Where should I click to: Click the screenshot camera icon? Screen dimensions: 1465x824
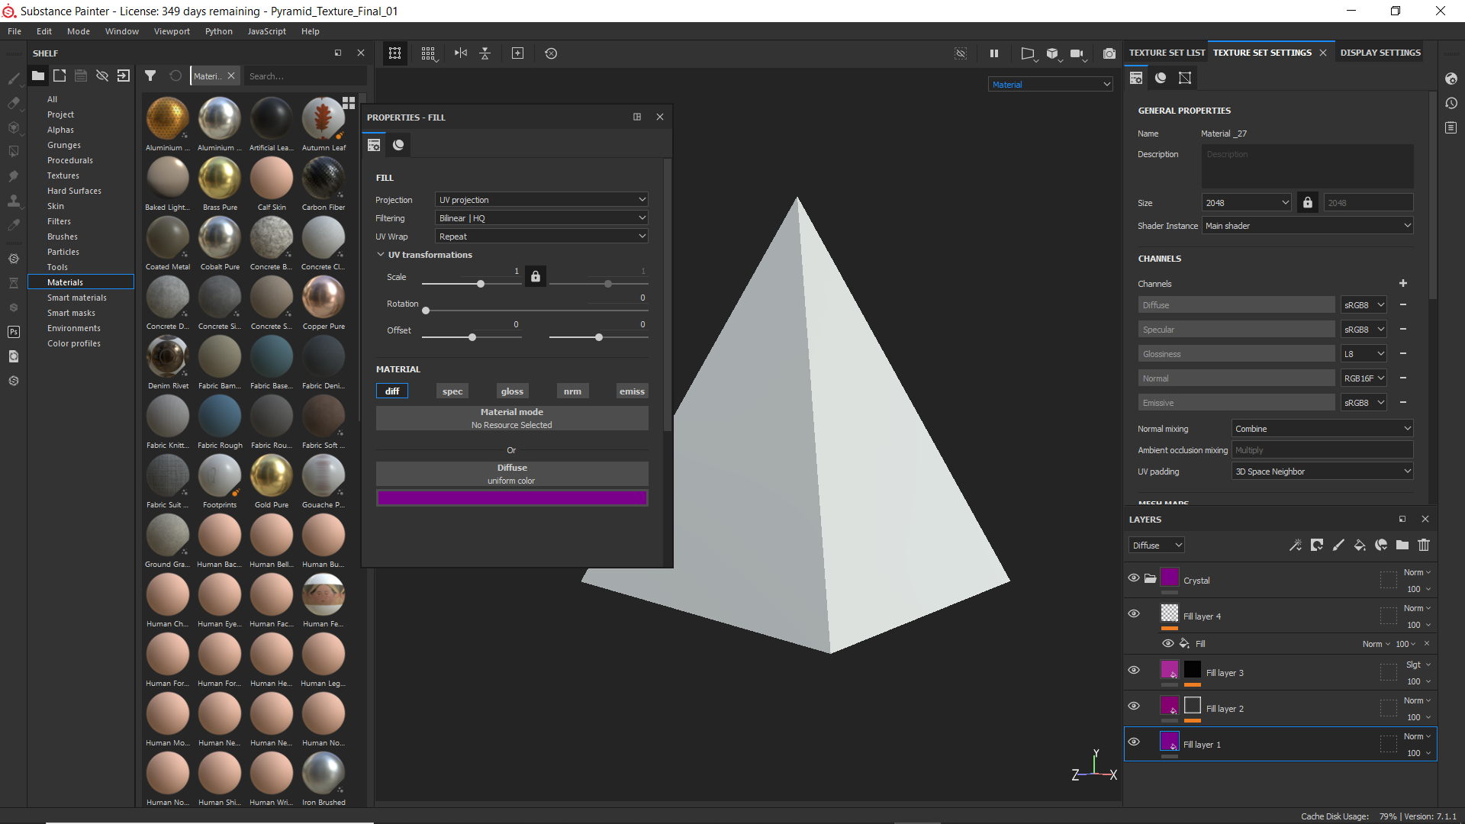[x=1109, y=53]
